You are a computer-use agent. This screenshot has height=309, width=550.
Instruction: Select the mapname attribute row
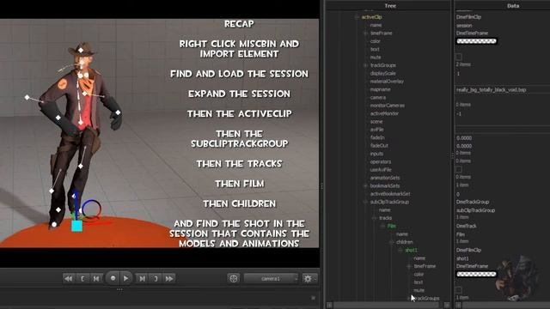click(x=380, y=89)
